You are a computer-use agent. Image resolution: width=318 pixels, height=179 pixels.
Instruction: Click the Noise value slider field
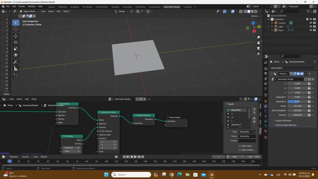coord(297,106)
